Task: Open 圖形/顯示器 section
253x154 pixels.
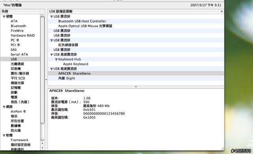Action: click(20, 74)
